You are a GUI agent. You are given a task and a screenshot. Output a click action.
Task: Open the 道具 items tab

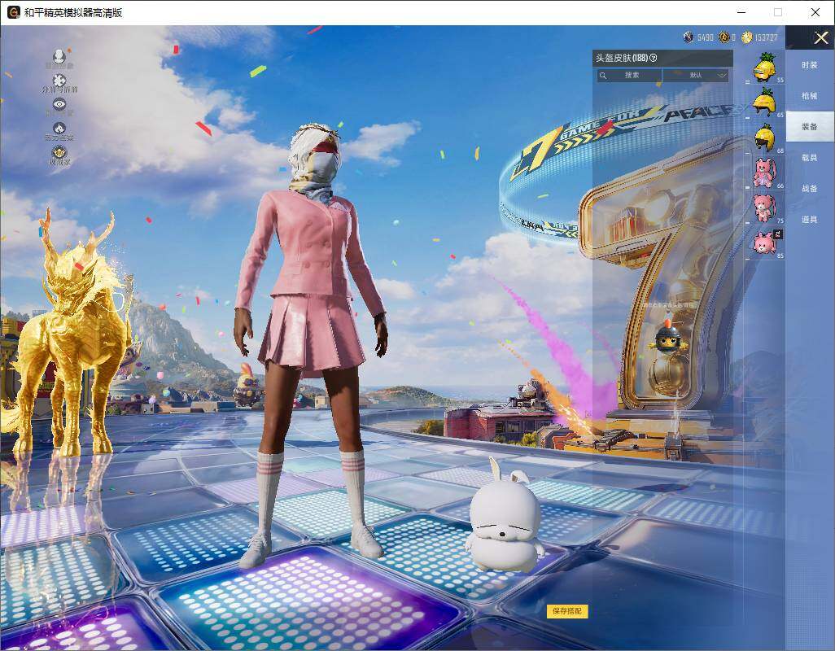810,220
